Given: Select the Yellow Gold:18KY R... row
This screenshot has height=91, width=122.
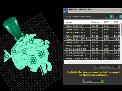Looking at the screenshot, I should (92, 39).
